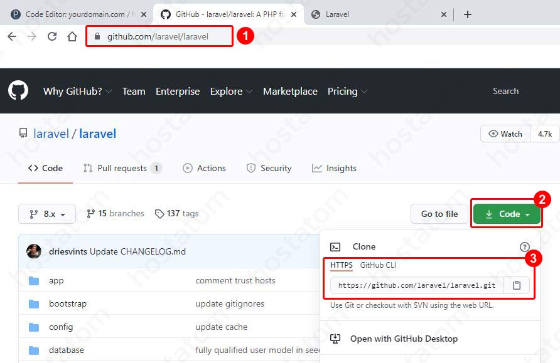Expand the Explore navigation menu
560x363 pixels.
point(231,92)
